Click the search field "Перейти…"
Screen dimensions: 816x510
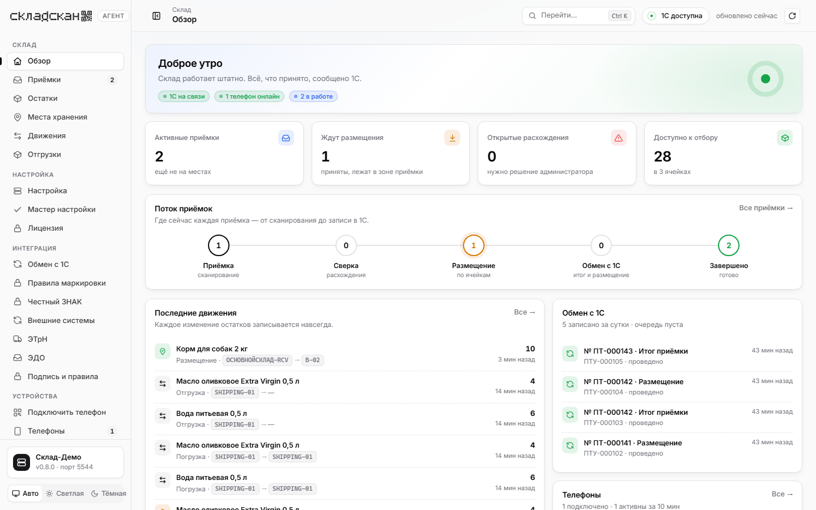point(578,16)
